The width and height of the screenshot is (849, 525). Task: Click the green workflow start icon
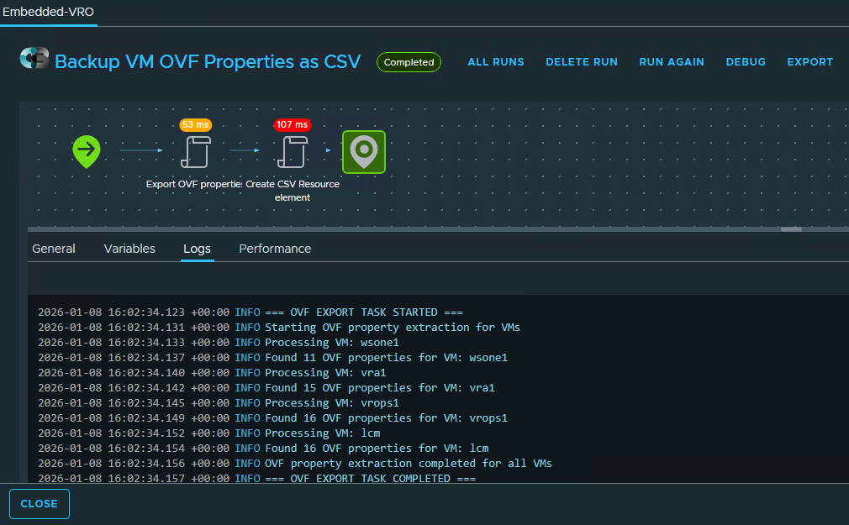click(87, 152)
